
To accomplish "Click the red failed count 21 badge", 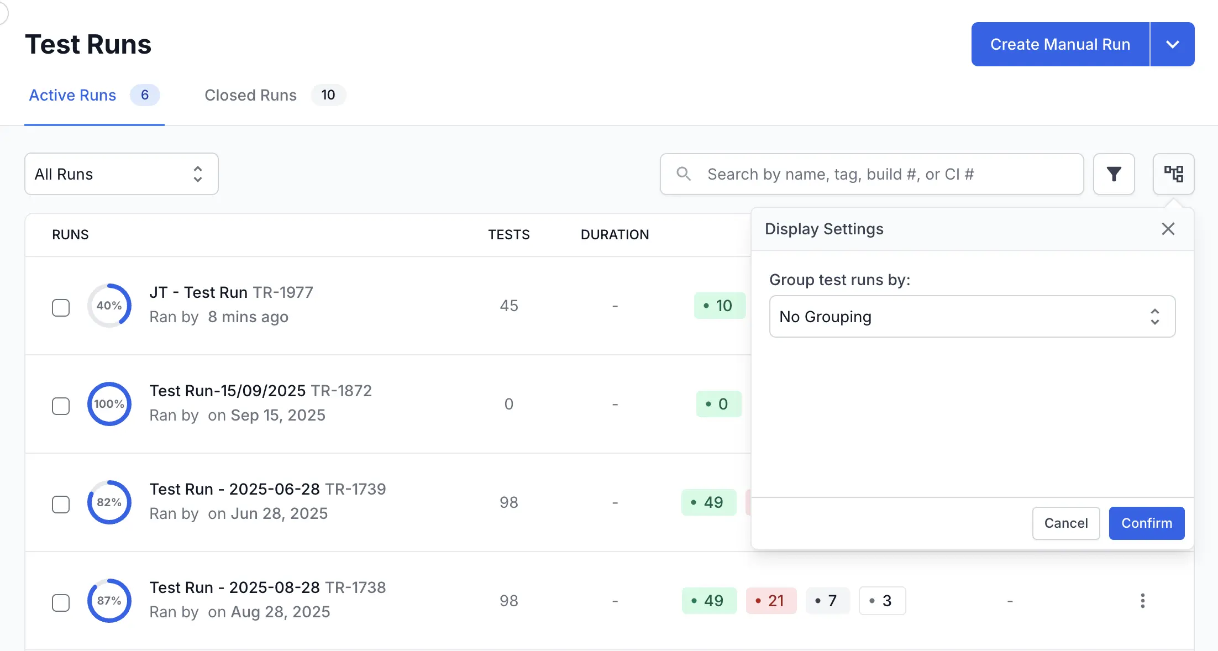I will [x=770, y=601].
